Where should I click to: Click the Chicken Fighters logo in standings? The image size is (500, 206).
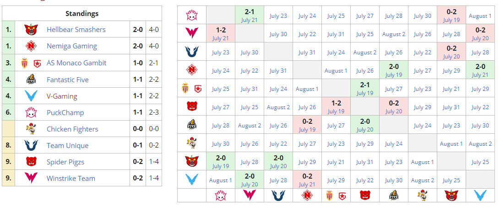click(x=31, y=129)
